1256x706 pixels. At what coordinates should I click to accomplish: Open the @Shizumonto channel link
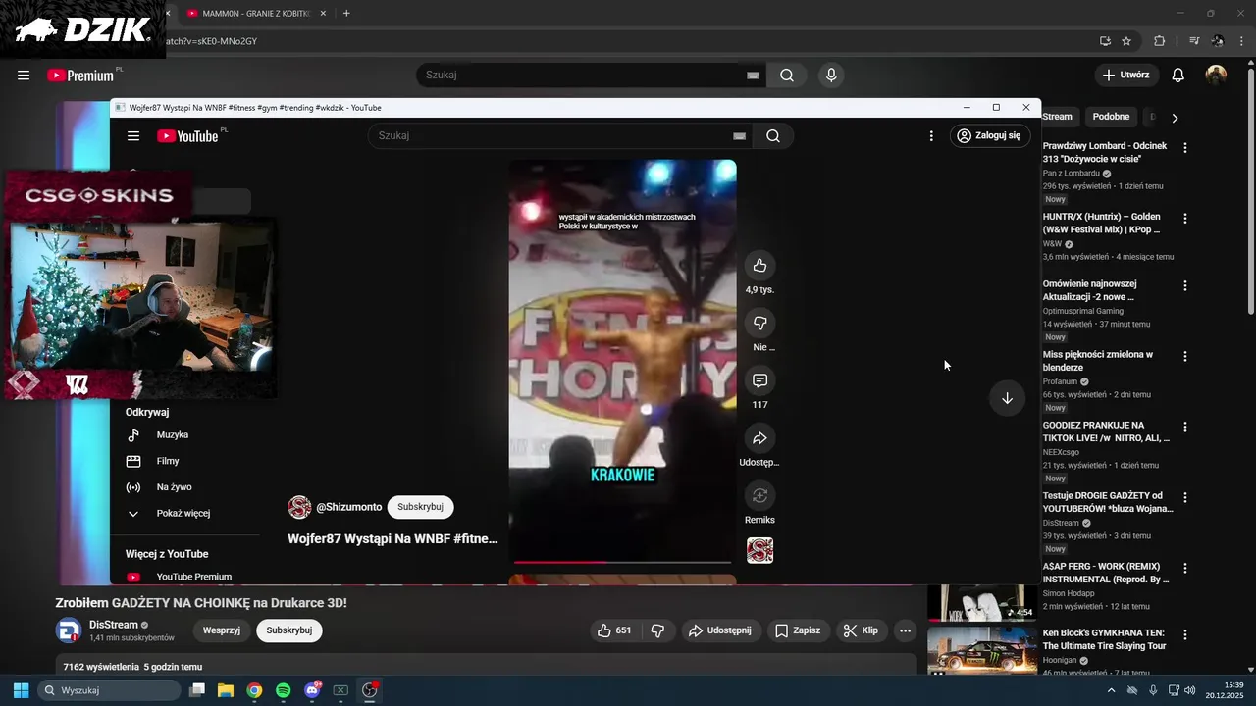(x=348, y=507)
